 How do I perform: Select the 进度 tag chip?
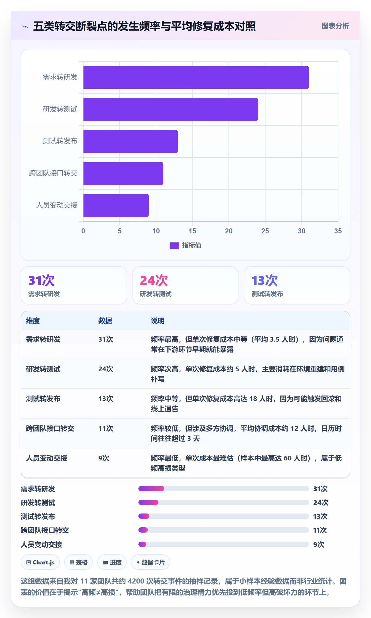(x=112, y=562)
